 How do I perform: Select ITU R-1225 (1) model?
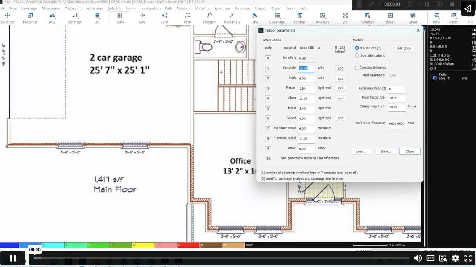coord(357,48)
